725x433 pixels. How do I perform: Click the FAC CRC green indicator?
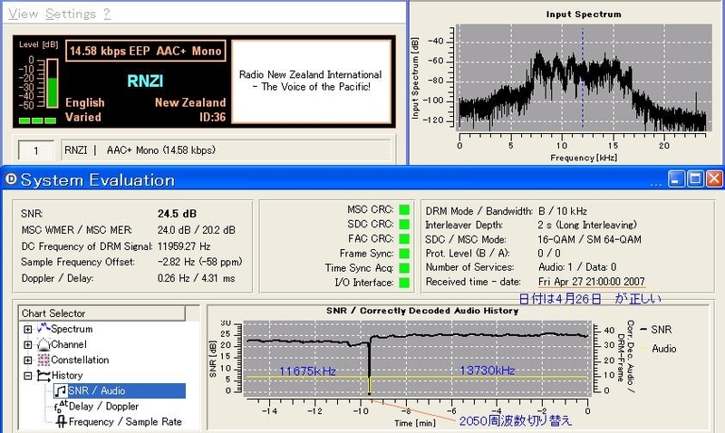tap(404, 239)
